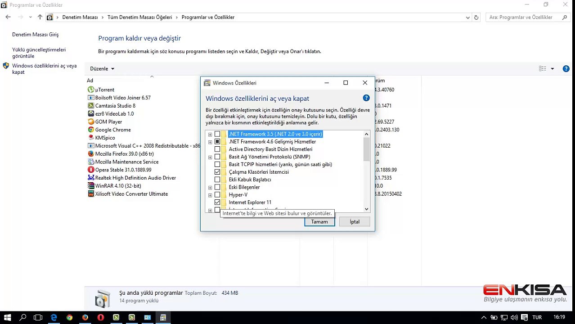Click İptal button in dialog

pyautogui.click(x=355, y=222)
